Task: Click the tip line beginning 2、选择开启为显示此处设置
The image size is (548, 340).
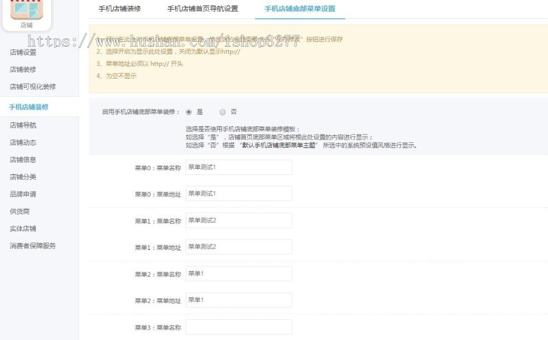Action: [x=168, y=51]
